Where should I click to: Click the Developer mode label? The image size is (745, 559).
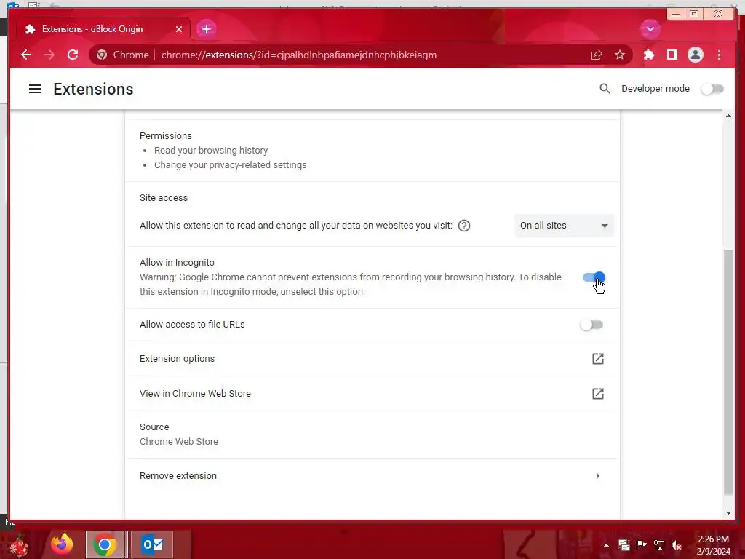coord(656,89)
